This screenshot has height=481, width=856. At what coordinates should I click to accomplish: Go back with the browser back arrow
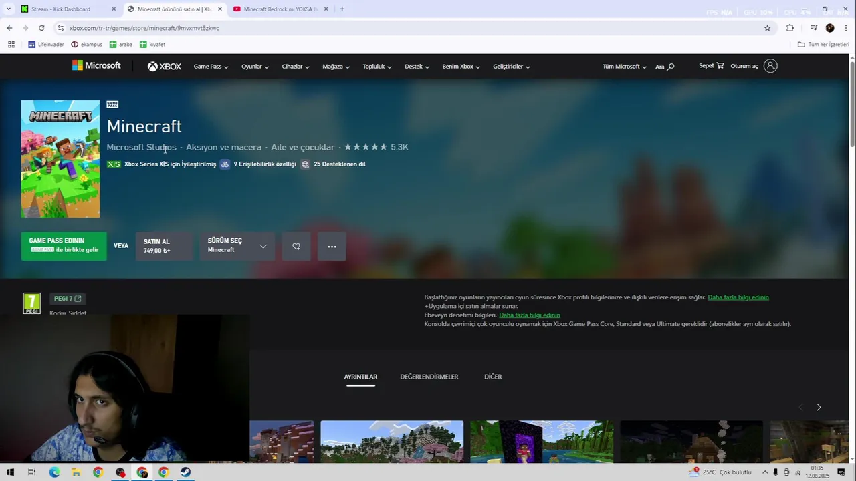click(x=9, y=28)
